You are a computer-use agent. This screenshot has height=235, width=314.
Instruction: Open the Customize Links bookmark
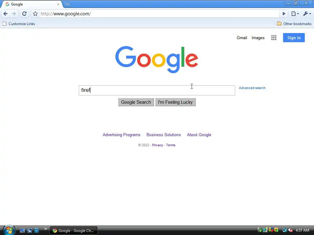(19, 24)
